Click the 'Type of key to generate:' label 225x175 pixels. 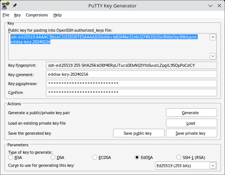[30, 152]
